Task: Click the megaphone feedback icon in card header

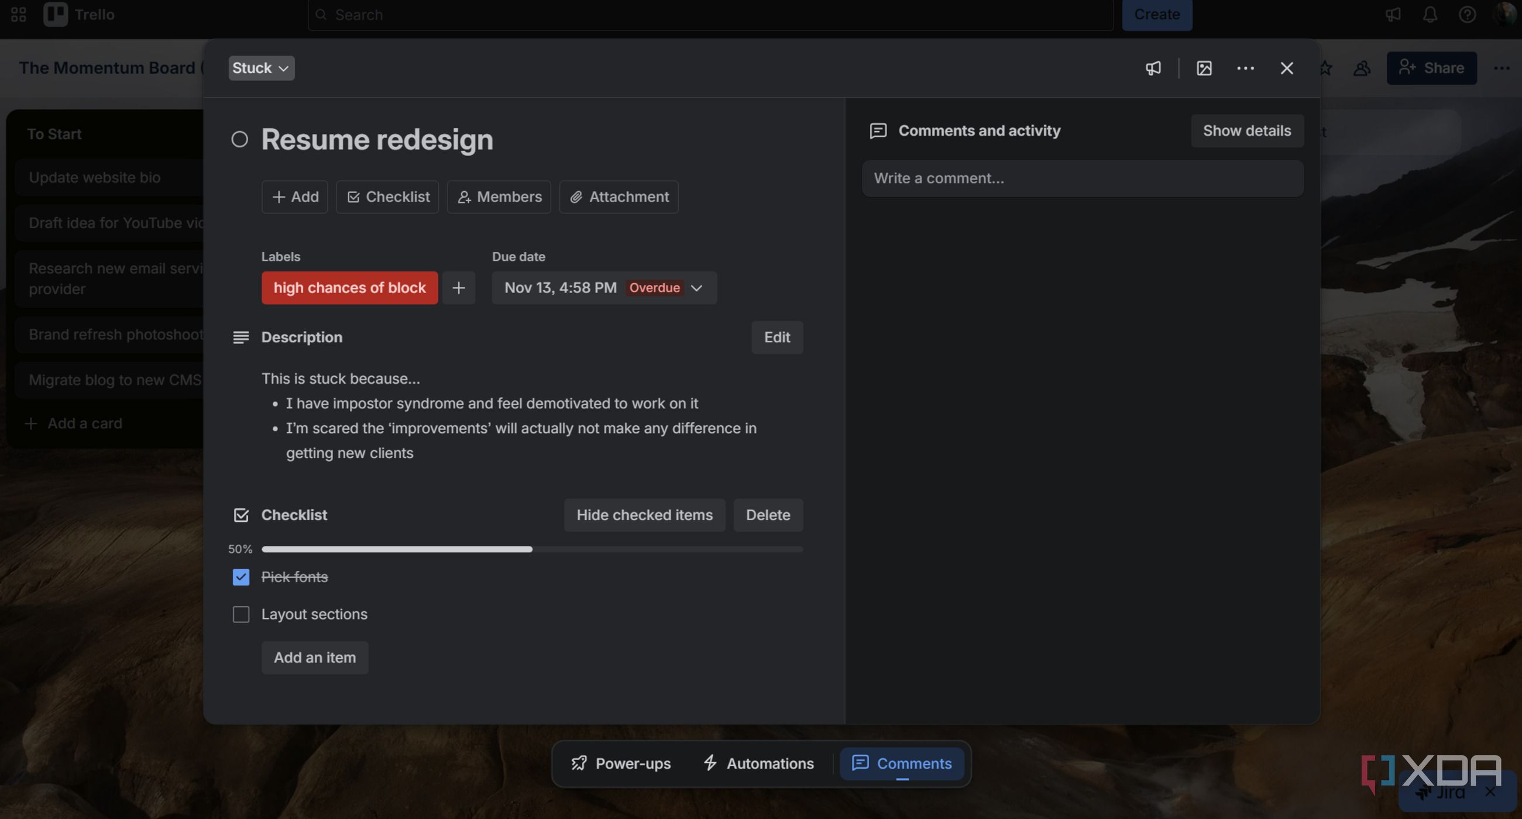Action: pyautogui.click(x=1153, y=68)
